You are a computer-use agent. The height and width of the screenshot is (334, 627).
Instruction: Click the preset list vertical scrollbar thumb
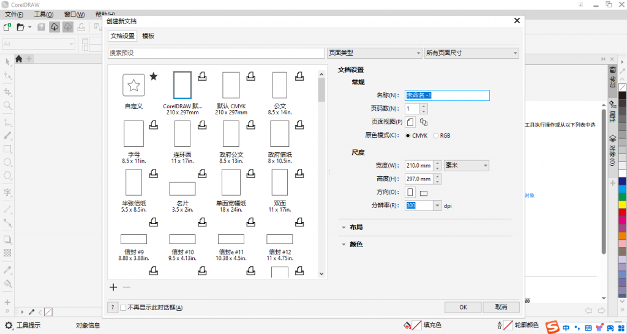click(x=321, y=90)
